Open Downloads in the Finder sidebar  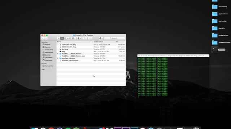pos(47,60)
